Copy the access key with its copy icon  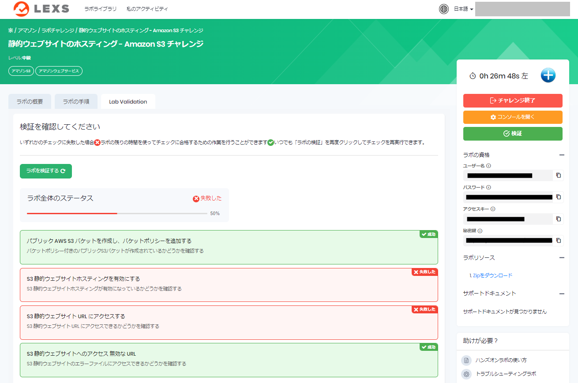coord(558,219)
